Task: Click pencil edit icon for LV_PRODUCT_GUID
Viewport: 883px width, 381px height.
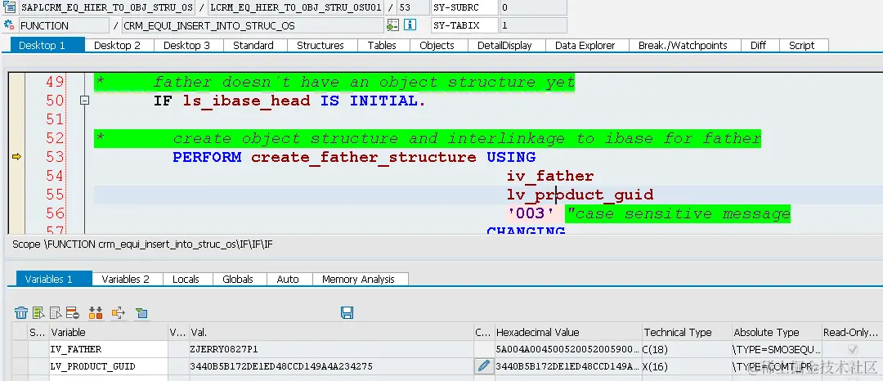Action: coord(483,366)
